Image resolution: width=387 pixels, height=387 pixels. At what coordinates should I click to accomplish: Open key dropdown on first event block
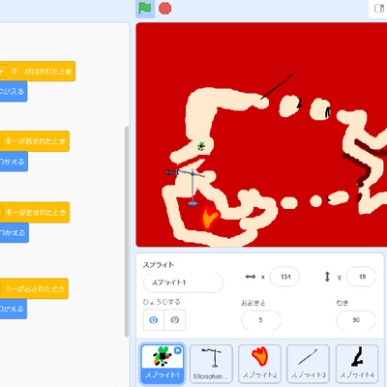click(x=3, y=72)
